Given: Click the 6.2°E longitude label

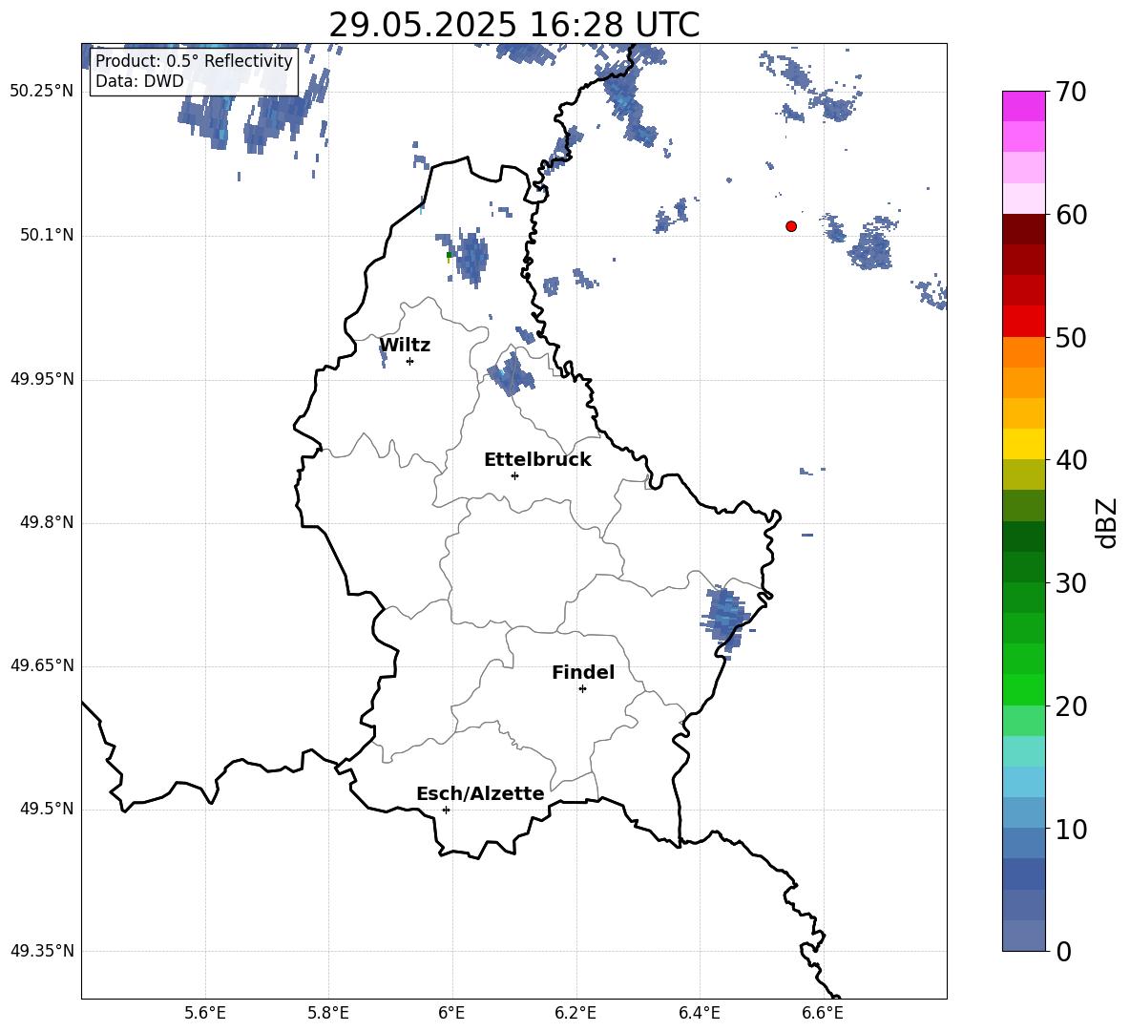Looking at the screenshot, I should click(x=575, y=1013).
